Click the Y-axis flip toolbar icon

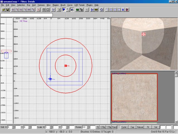(21, 9)
